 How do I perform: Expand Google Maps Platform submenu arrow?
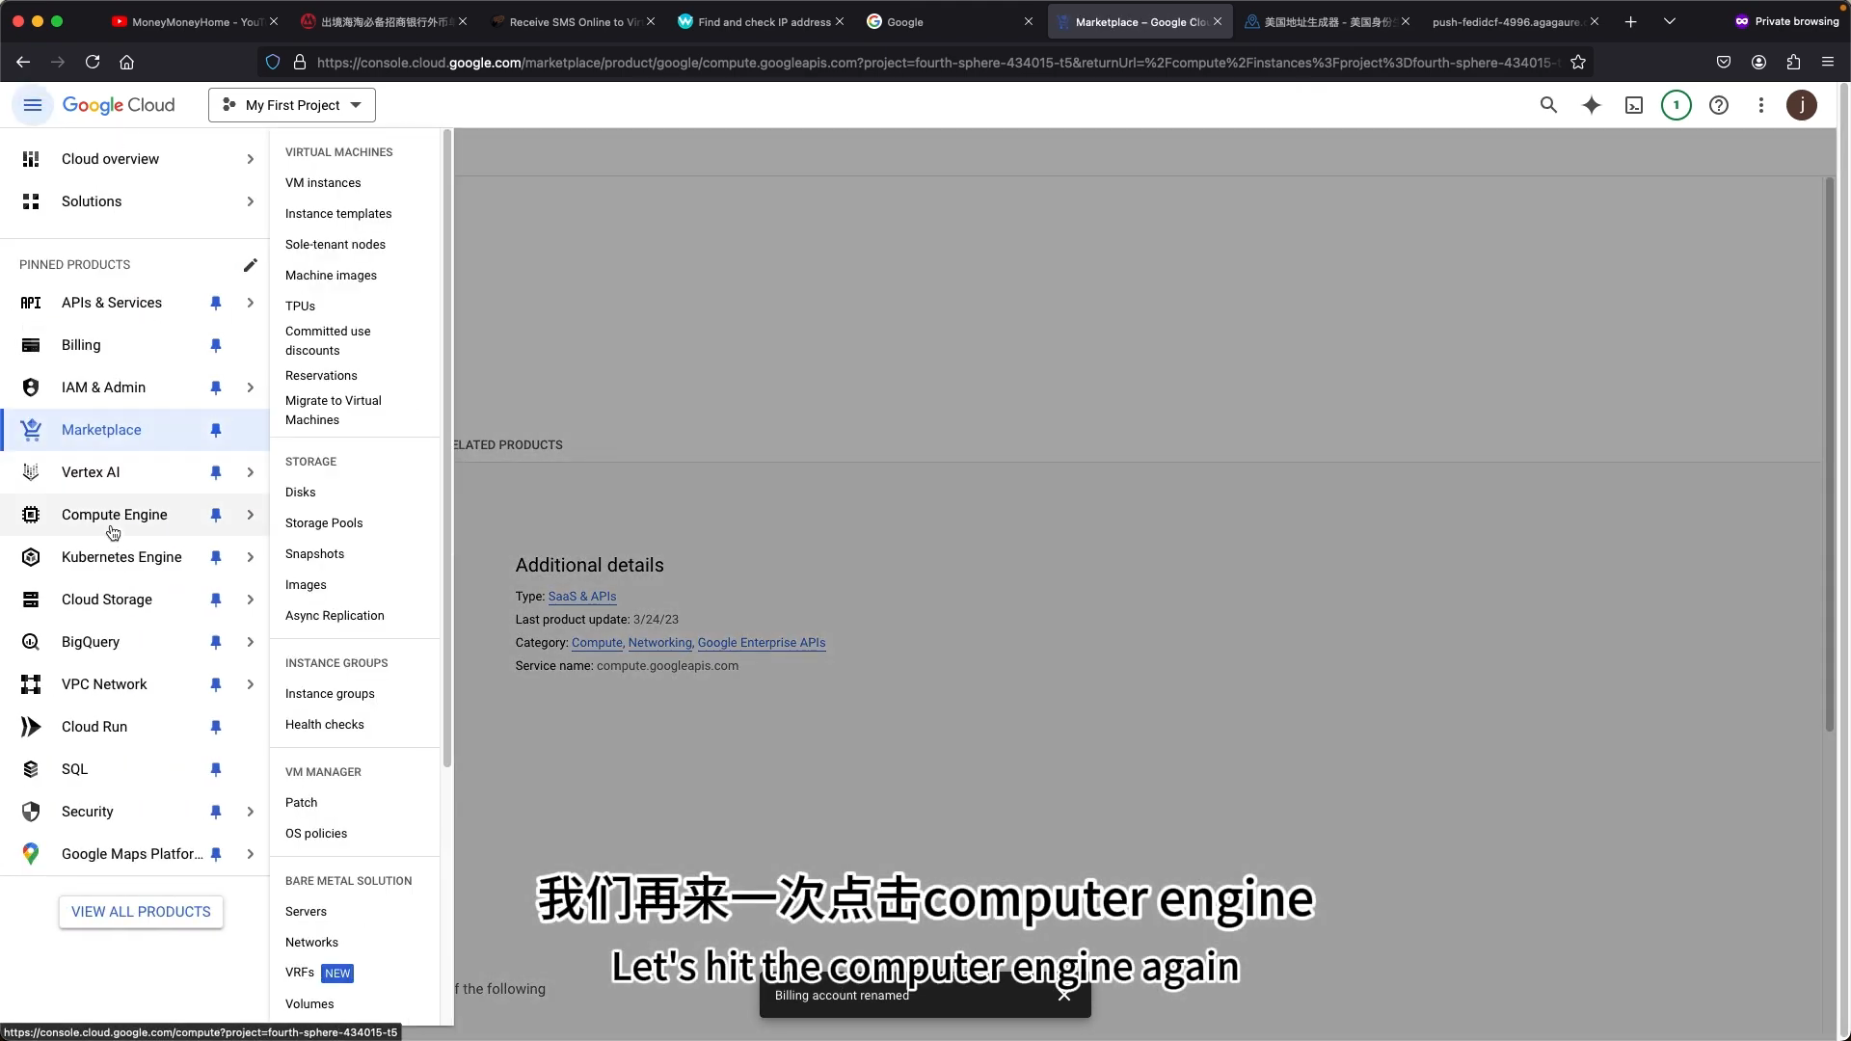tap(250, 854)
